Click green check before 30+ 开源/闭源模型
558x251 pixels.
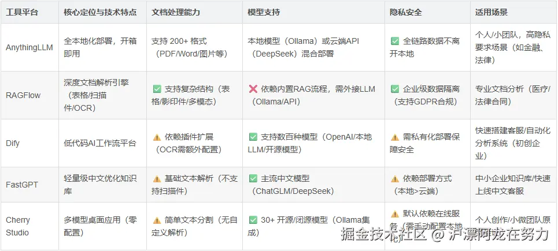[253, 220]
